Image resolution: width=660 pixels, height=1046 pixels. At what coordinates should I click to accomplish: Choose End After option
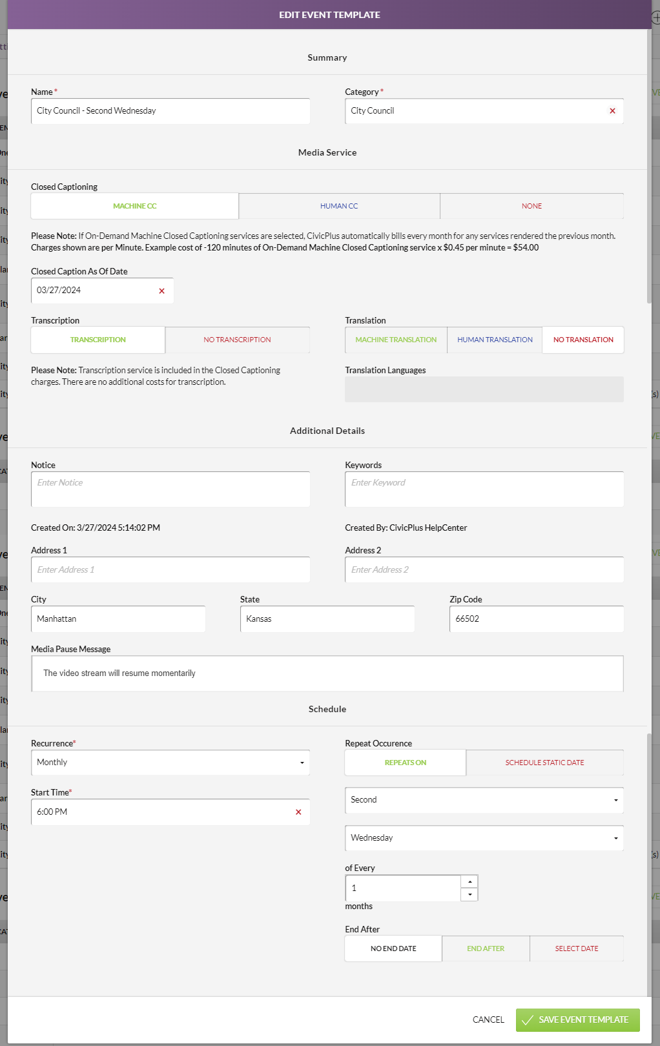486,949
